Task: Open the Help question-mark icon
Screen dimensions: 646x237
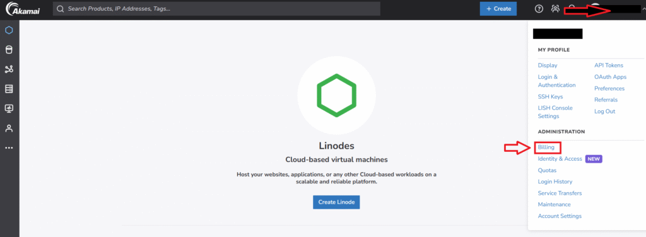Action: tap(539, 9)
